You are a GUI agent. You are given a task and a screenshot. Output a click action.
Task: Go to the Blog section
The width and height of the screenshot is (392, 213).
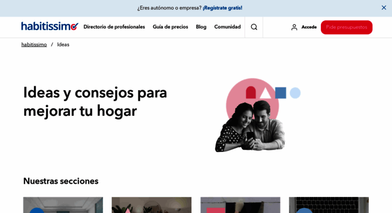pyautogui.click(x=201, y=27)
